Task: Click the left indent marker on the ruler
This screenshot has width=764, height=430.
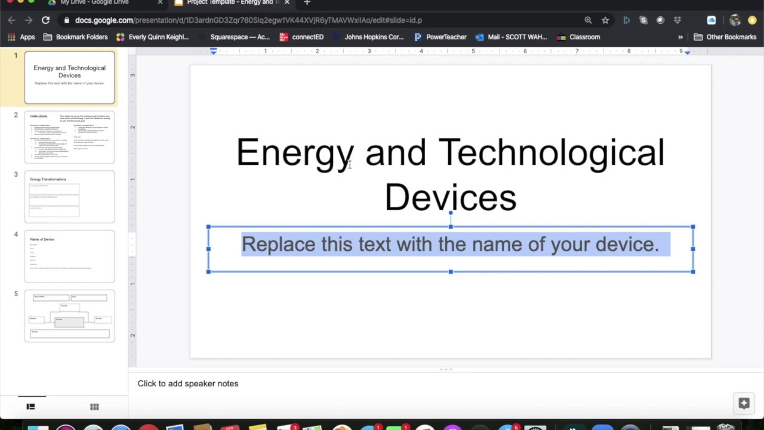Action: [x=213, y=52]
